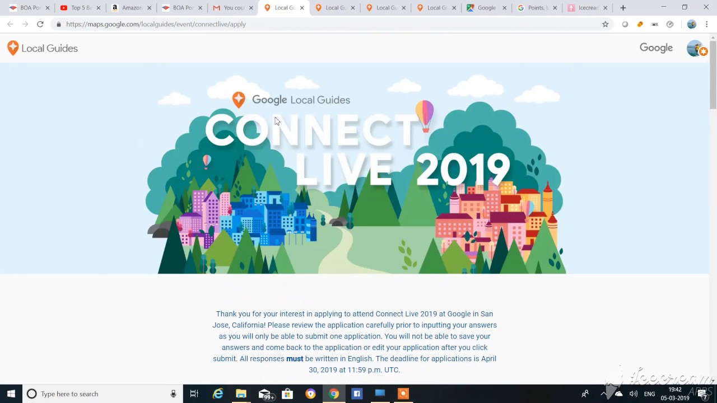
Task: Click the ENG language indicator
Action: click(650, 394)
